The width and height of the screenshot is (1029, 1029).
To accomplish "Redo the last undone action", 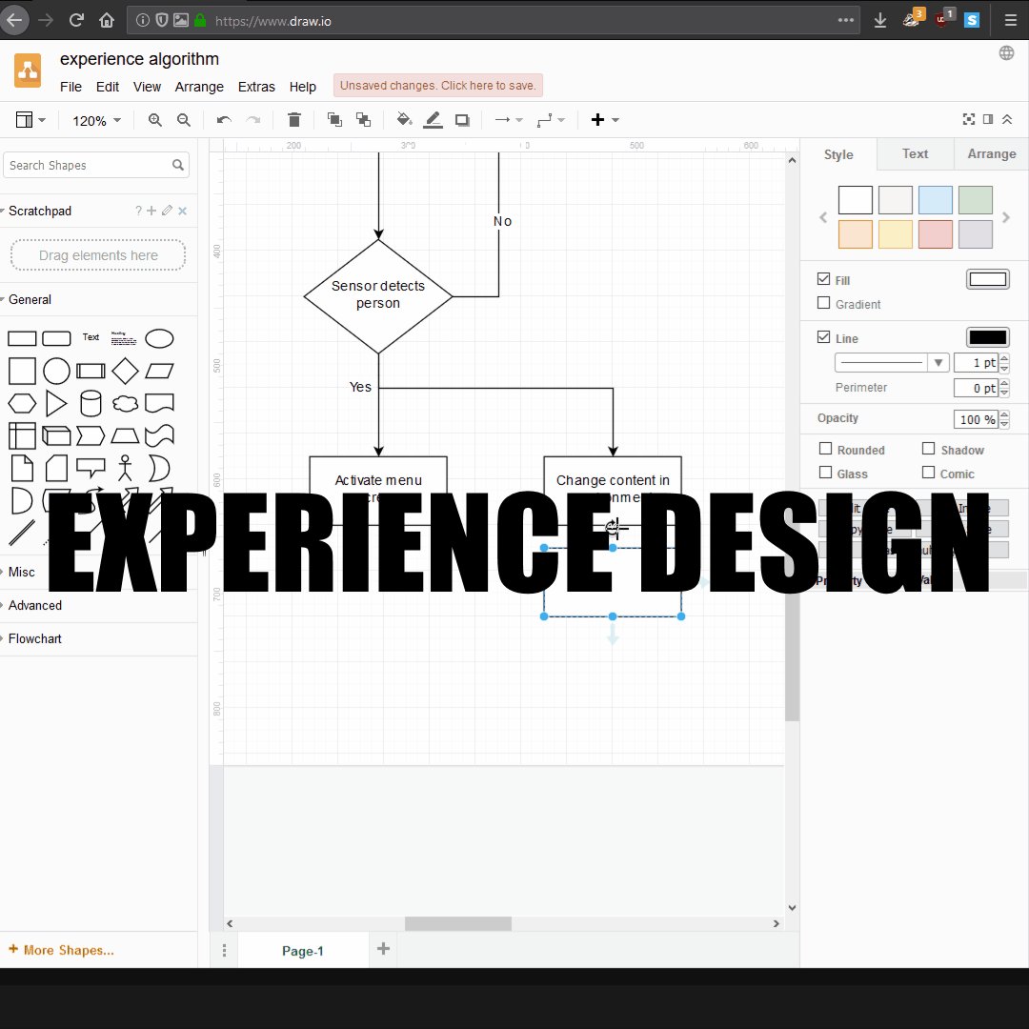I will coord(253,120).
